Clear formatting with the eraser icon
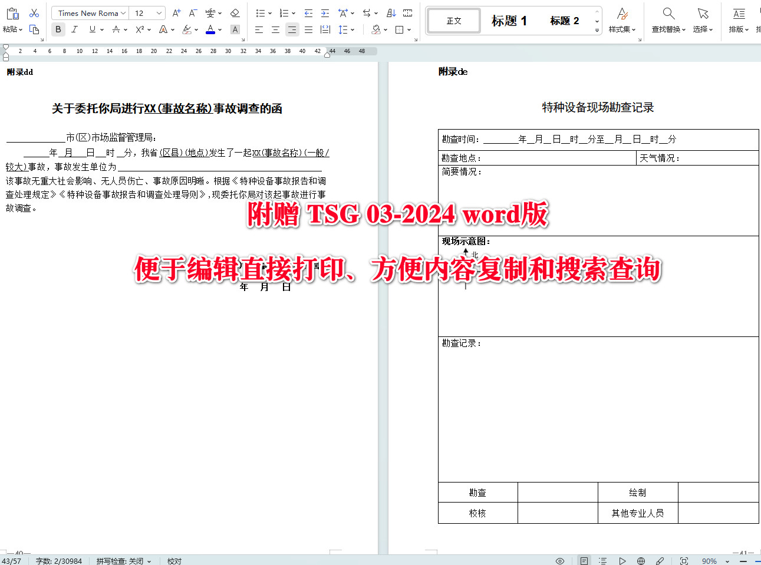Screen dimensions: 761x565 coord(235,13)
